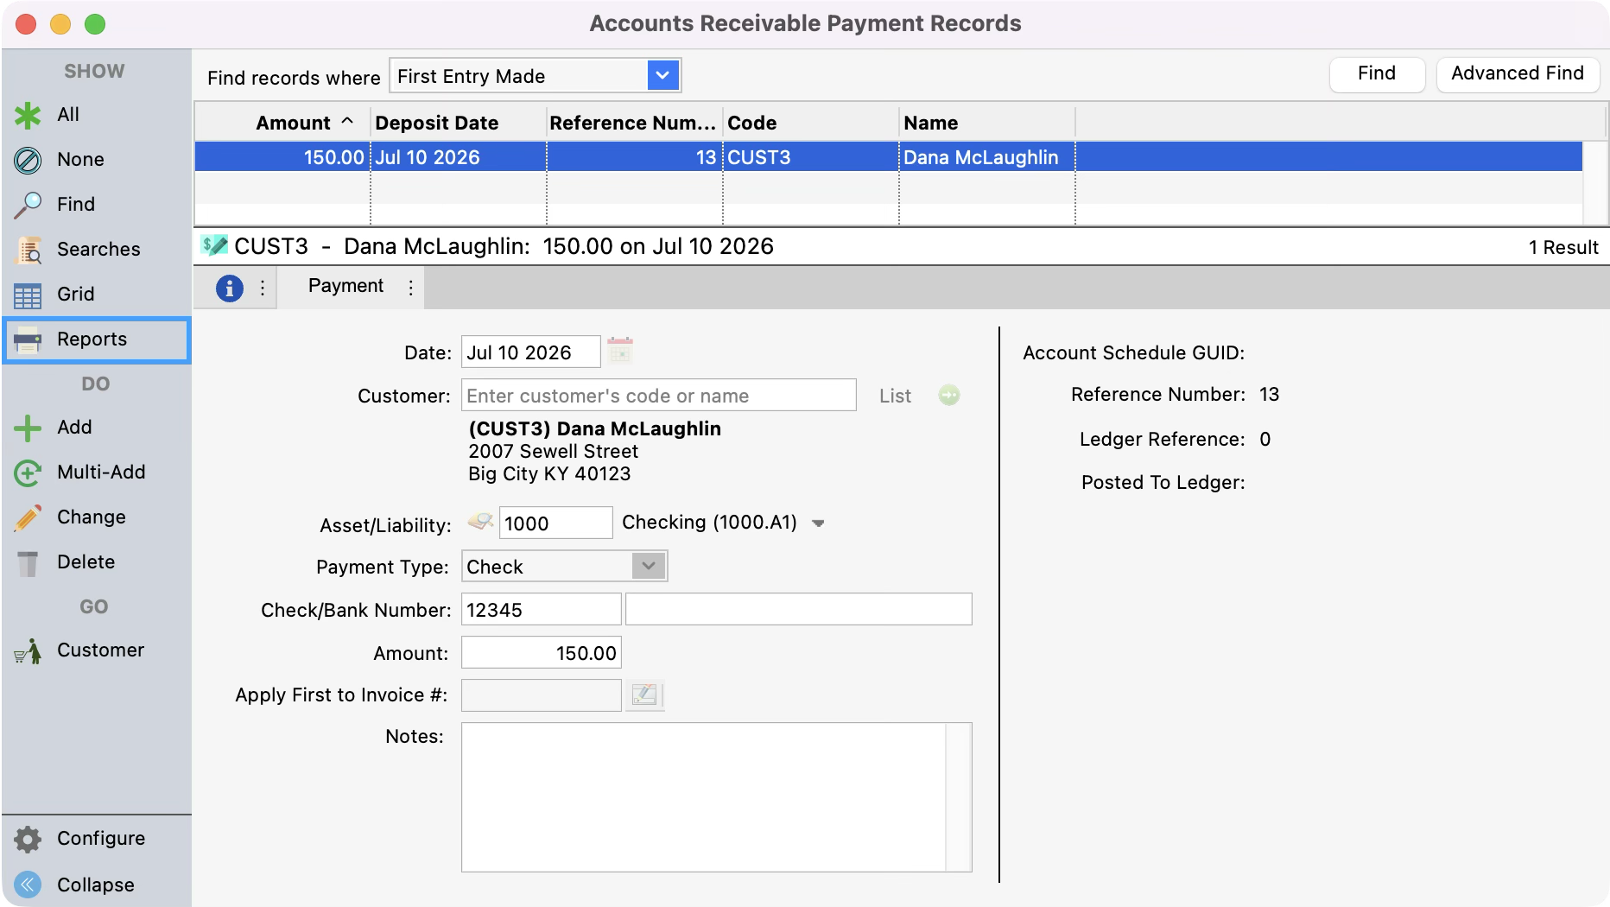
Task: Select the None icon in Show section
Action: 28,160
